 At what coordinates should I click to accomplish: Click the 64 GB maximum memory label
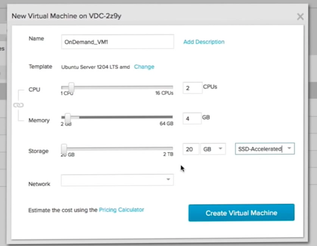coord(167,124)
